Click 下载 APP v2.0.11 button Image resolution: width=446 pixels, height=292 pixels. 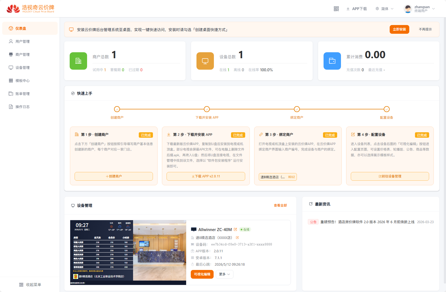[206, 176]
